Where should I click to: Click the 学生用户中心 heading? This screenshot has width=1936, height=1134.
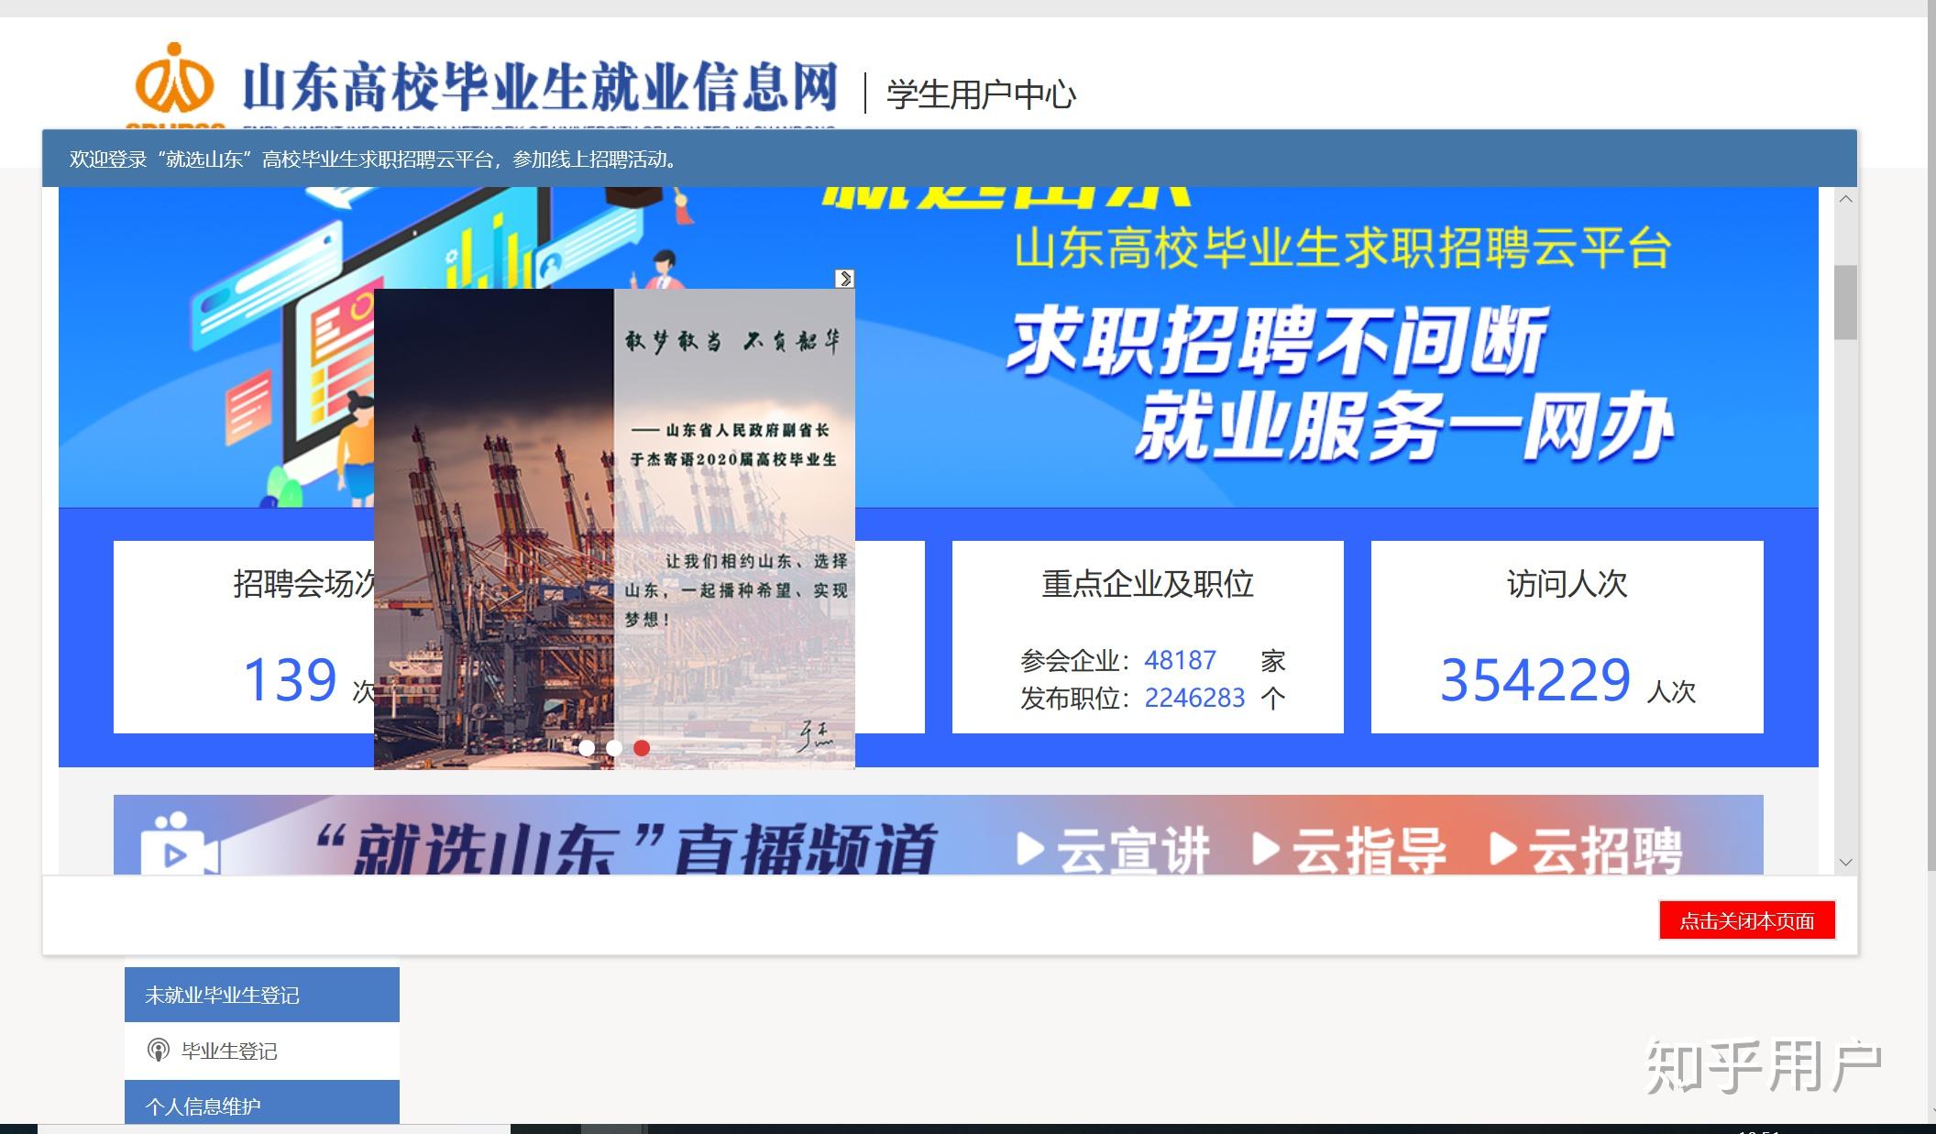tap(981, 94)
